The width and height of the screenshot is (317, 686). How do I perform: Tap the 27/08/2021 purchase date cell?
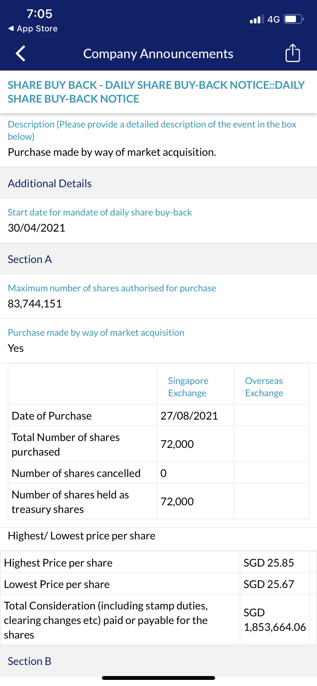(x=189, y=416)
